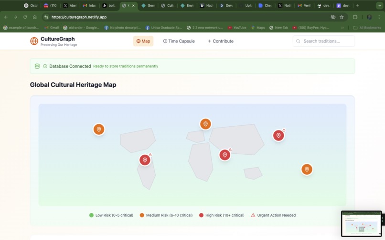Screen dimensions: 385x240
Task: Click the "Database Connected" status text
Action: pyautogui.click(x=70, y=66)
